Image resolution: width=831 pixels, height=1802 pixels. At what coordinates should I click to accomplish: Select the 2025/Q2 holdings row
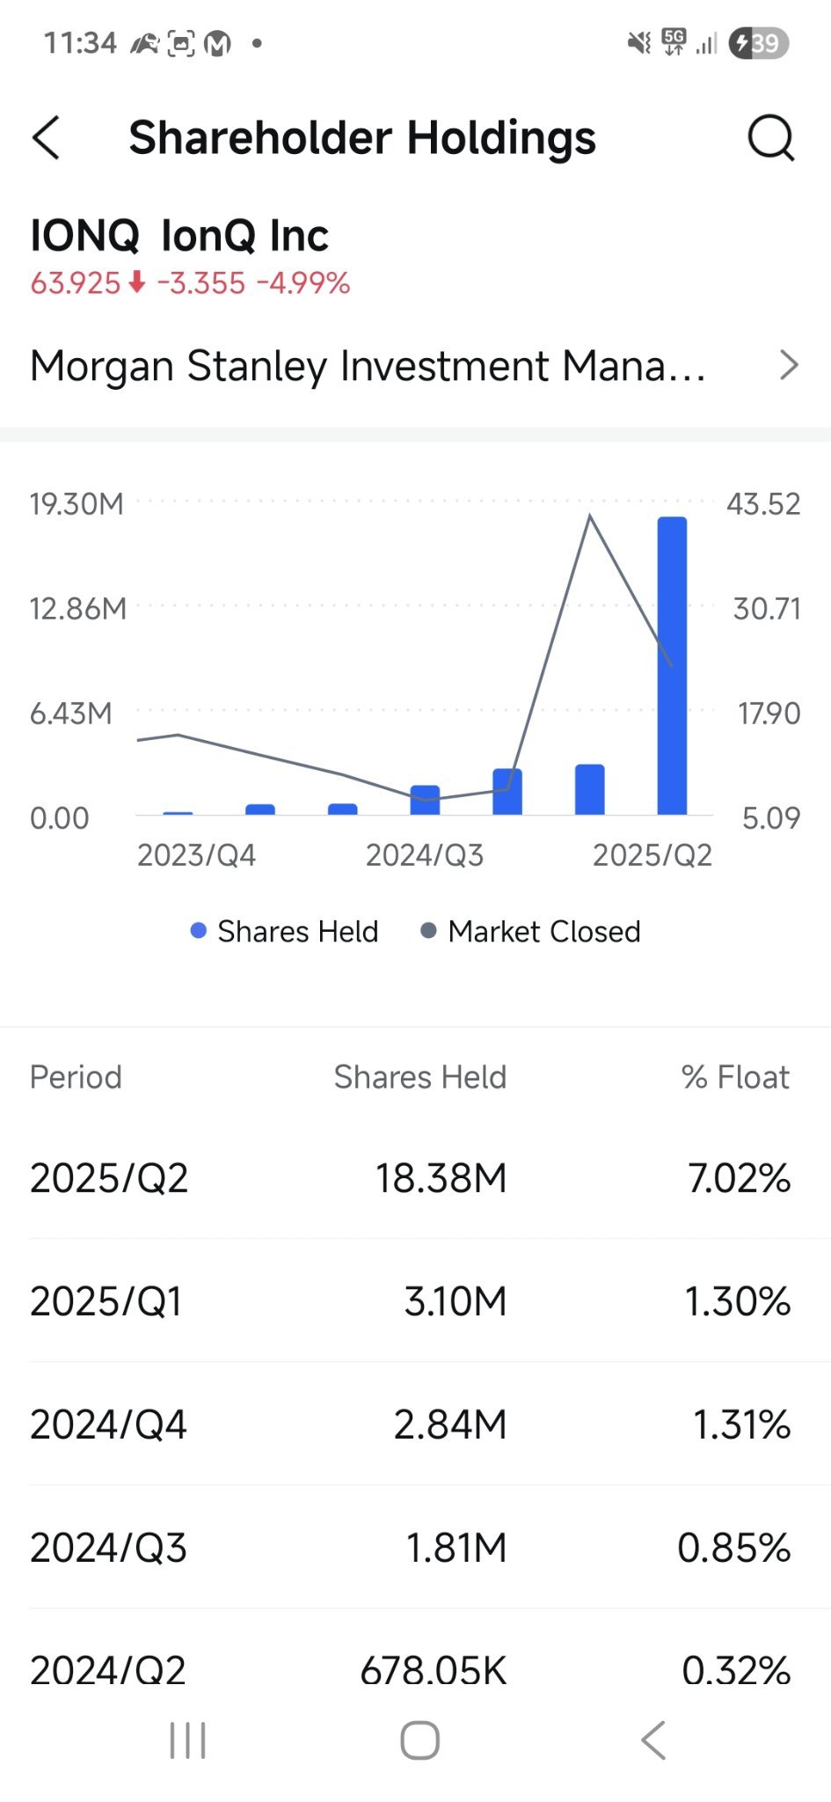coord(415,1178)
